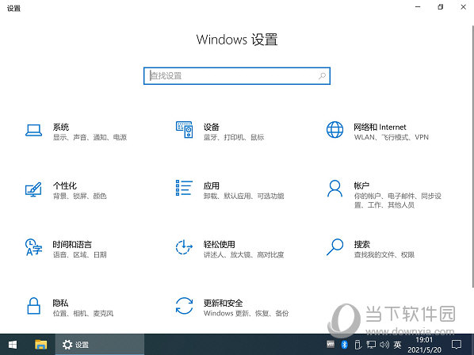The image size is (474, 355).
Task: Click the text 蓝牙、打印机、鼠标
Action: click(x=234, y=137)
